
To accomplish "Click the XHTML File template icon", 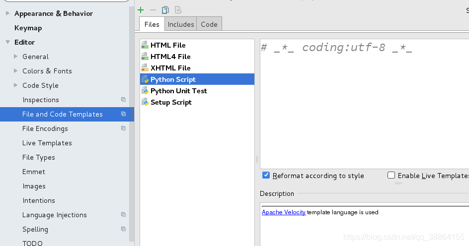I will point(145,68).
